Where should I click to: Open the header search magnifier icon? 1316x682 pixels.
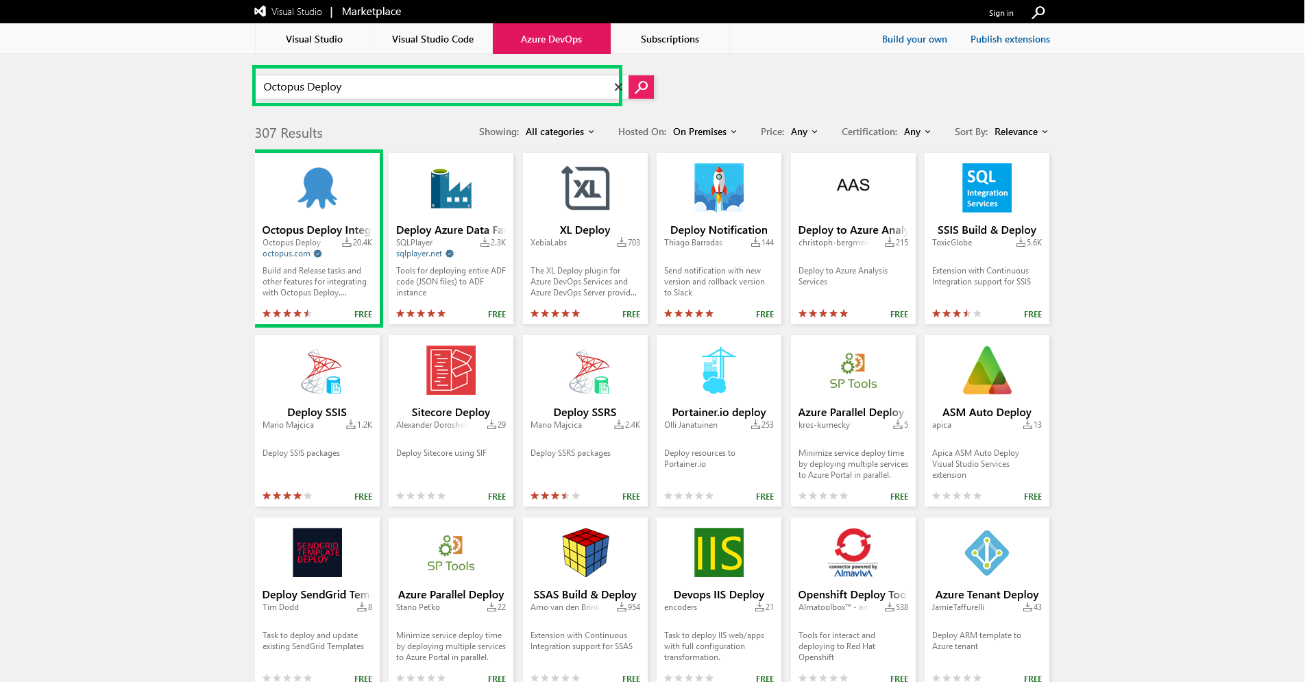[1038, 12]
